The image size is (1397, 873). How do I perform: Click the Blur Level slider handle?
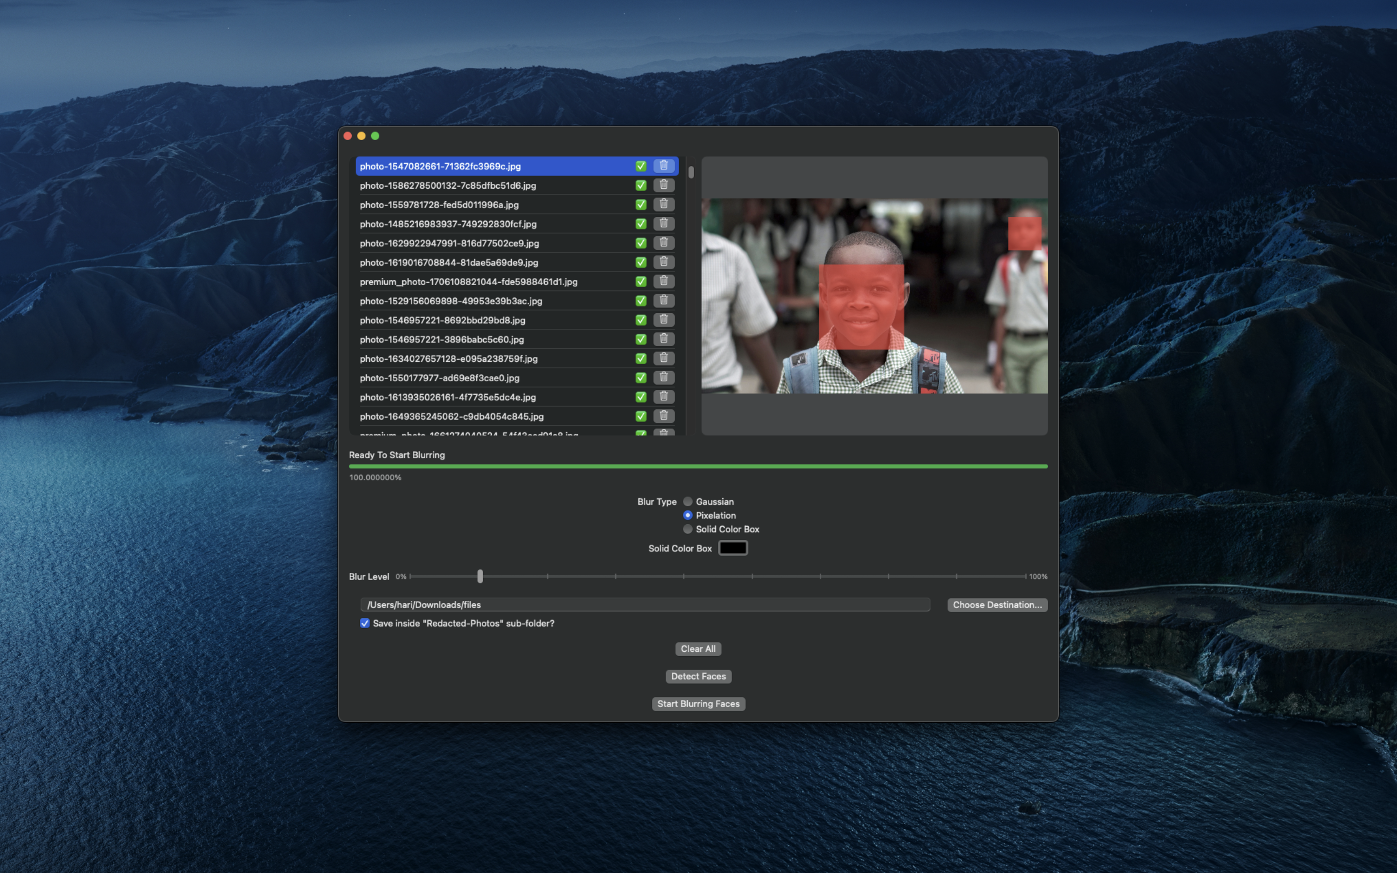pyautogui.click(x=480, y=576)
